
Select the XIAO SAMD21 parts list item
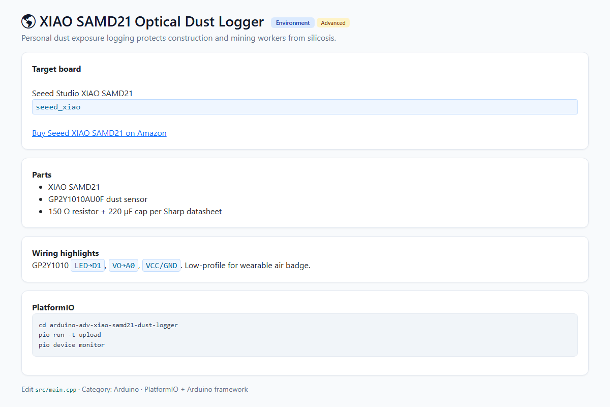74,187
